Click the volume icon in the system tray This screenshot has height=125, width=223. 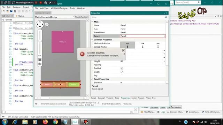tap(206, 122)
